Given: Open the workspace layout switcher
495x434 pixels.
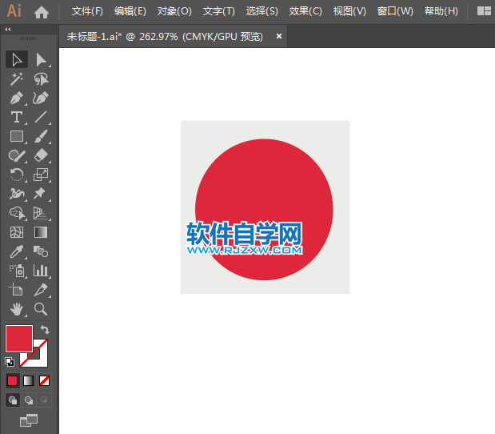Looking at the screenshot, I should click(484, 11).
